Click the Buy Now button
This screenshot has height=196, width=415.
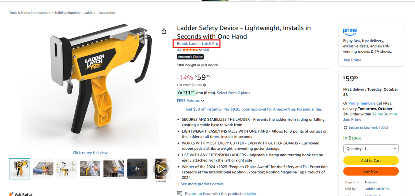(x=371, y=171)
